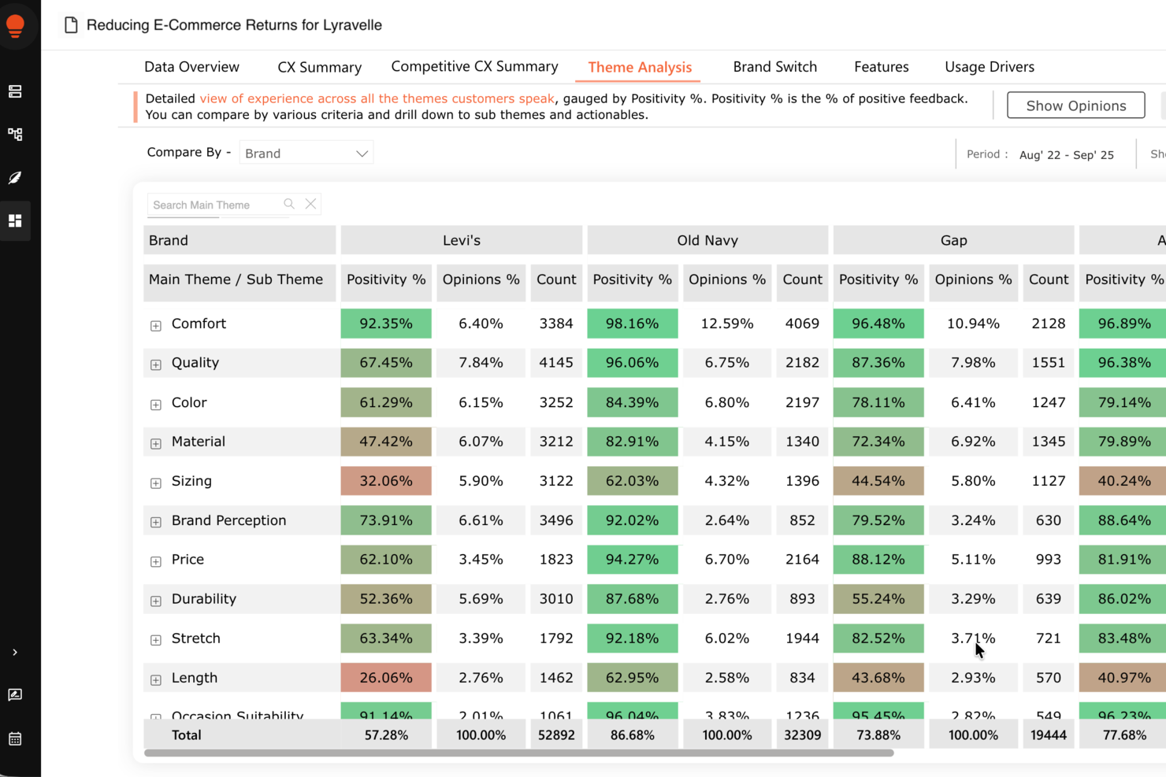Click the Show Opinions button
The image size is (1166, 777).
pyautogui.click(x=1075, y=105)
